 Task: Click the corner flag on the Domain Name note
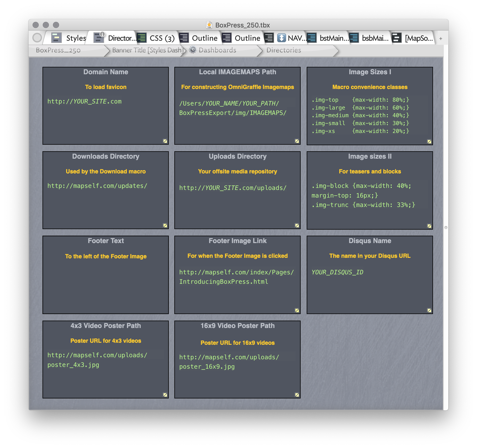(x=165, y=141)
